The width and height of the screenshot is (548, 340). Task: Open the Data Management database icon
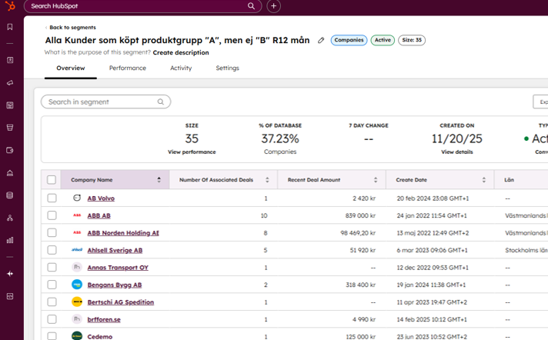click(10, 195)
